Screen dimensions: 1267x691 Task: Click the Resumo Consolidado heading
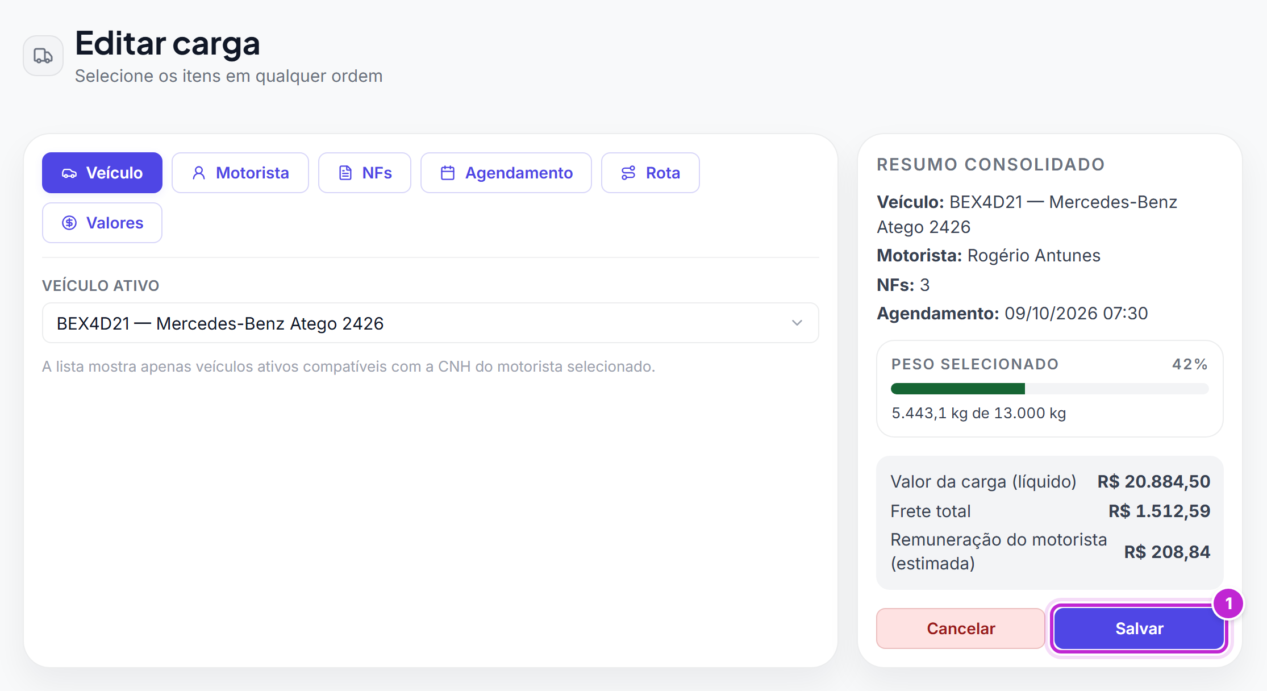pos(991,165)
